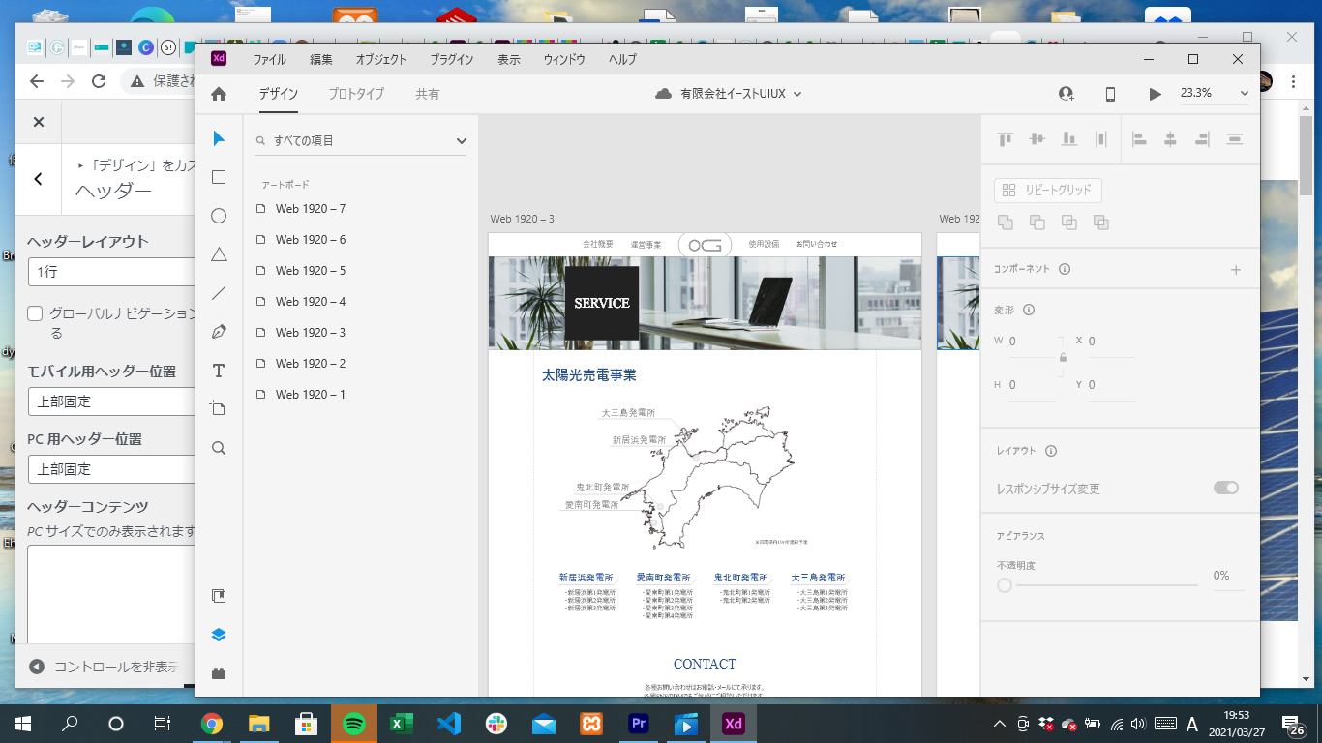
Task: Click distribute horizontally icon
Action: click(1101, 139)
